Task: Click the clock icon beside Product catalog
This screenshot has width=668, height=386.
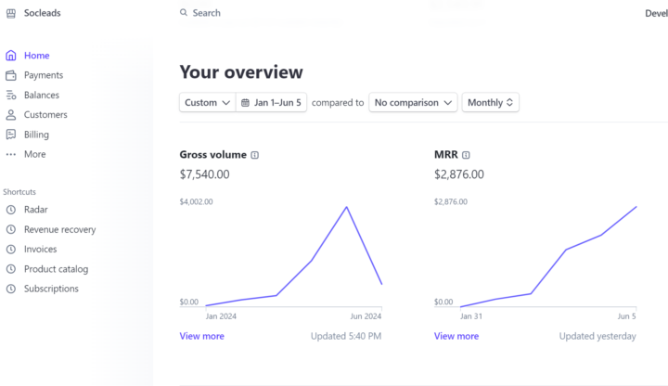Action: (x=11, y=269)
